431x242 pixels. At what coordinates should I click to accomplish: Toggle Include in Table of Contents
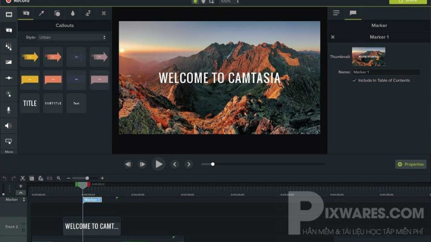tap(354, 80)
